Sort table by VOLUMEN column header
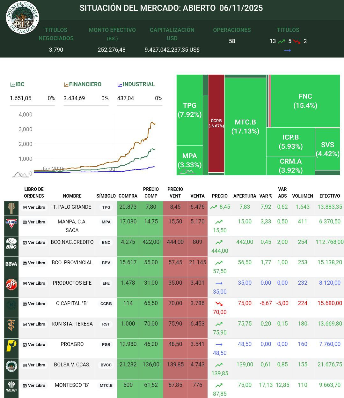Viewport: 344px width, 398px height. [302, 196]
